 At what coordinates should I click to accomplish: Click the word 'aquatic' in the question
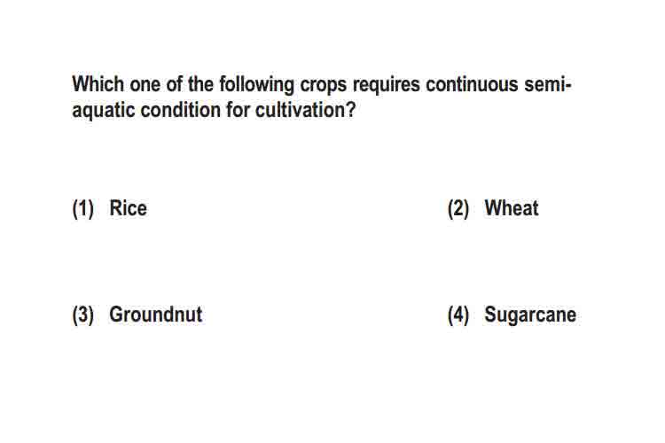point(103,111)
